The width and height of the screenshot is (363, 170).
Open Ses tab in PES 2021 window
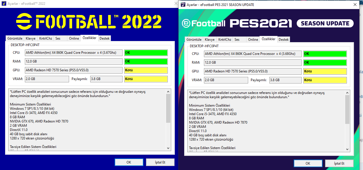coord(240,40)
